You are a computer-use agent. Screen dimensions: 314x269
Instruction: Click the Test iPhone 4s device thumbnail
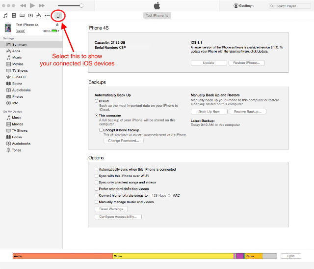coord(8,28)
